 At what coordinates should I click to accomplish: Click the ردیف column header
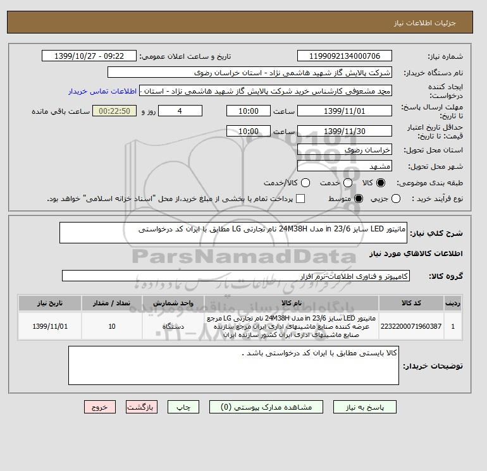453,303
